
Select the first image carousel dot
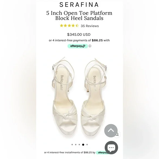72,144
